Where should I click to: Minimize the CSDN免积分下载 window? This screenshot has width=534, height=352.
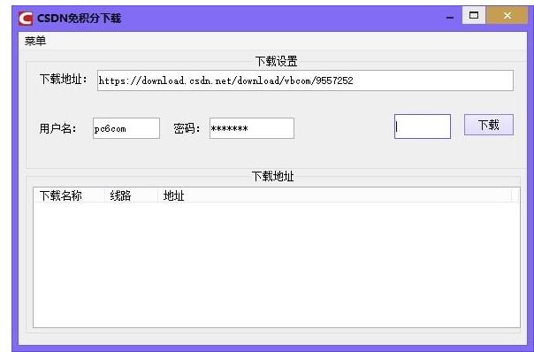click(x=450, y=17)
